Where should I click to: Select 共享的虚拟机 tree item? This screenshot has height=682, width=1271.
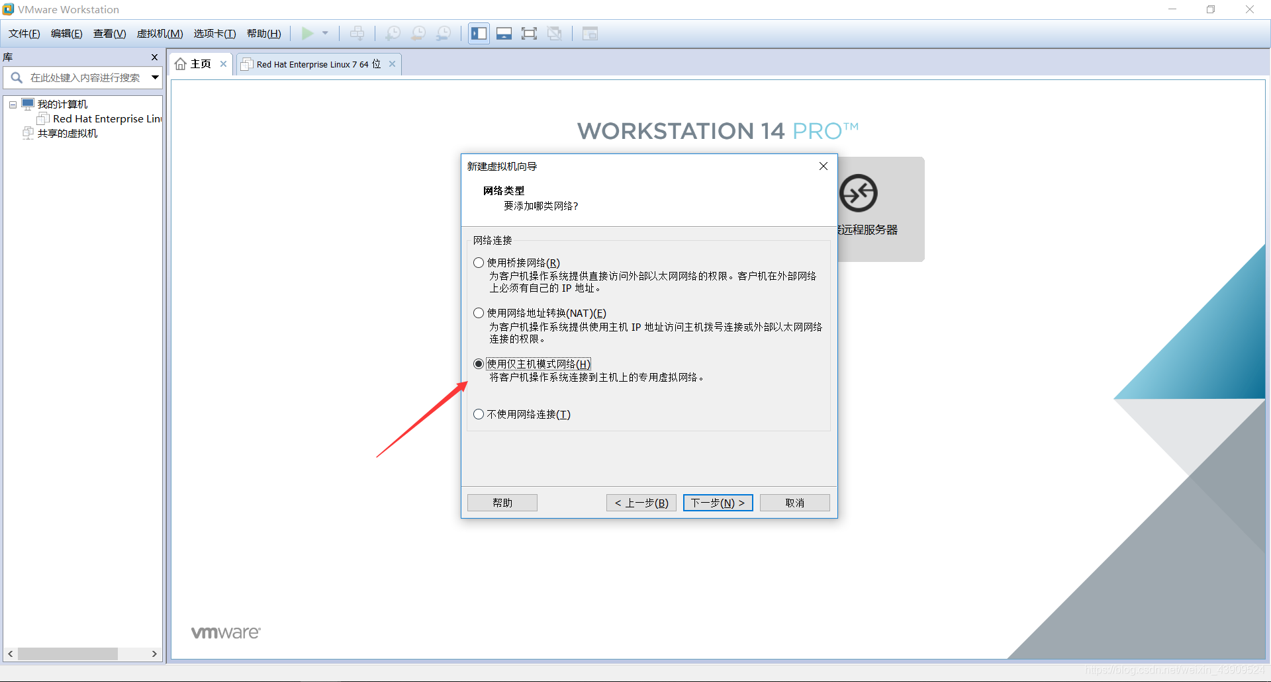pos(68,134)
